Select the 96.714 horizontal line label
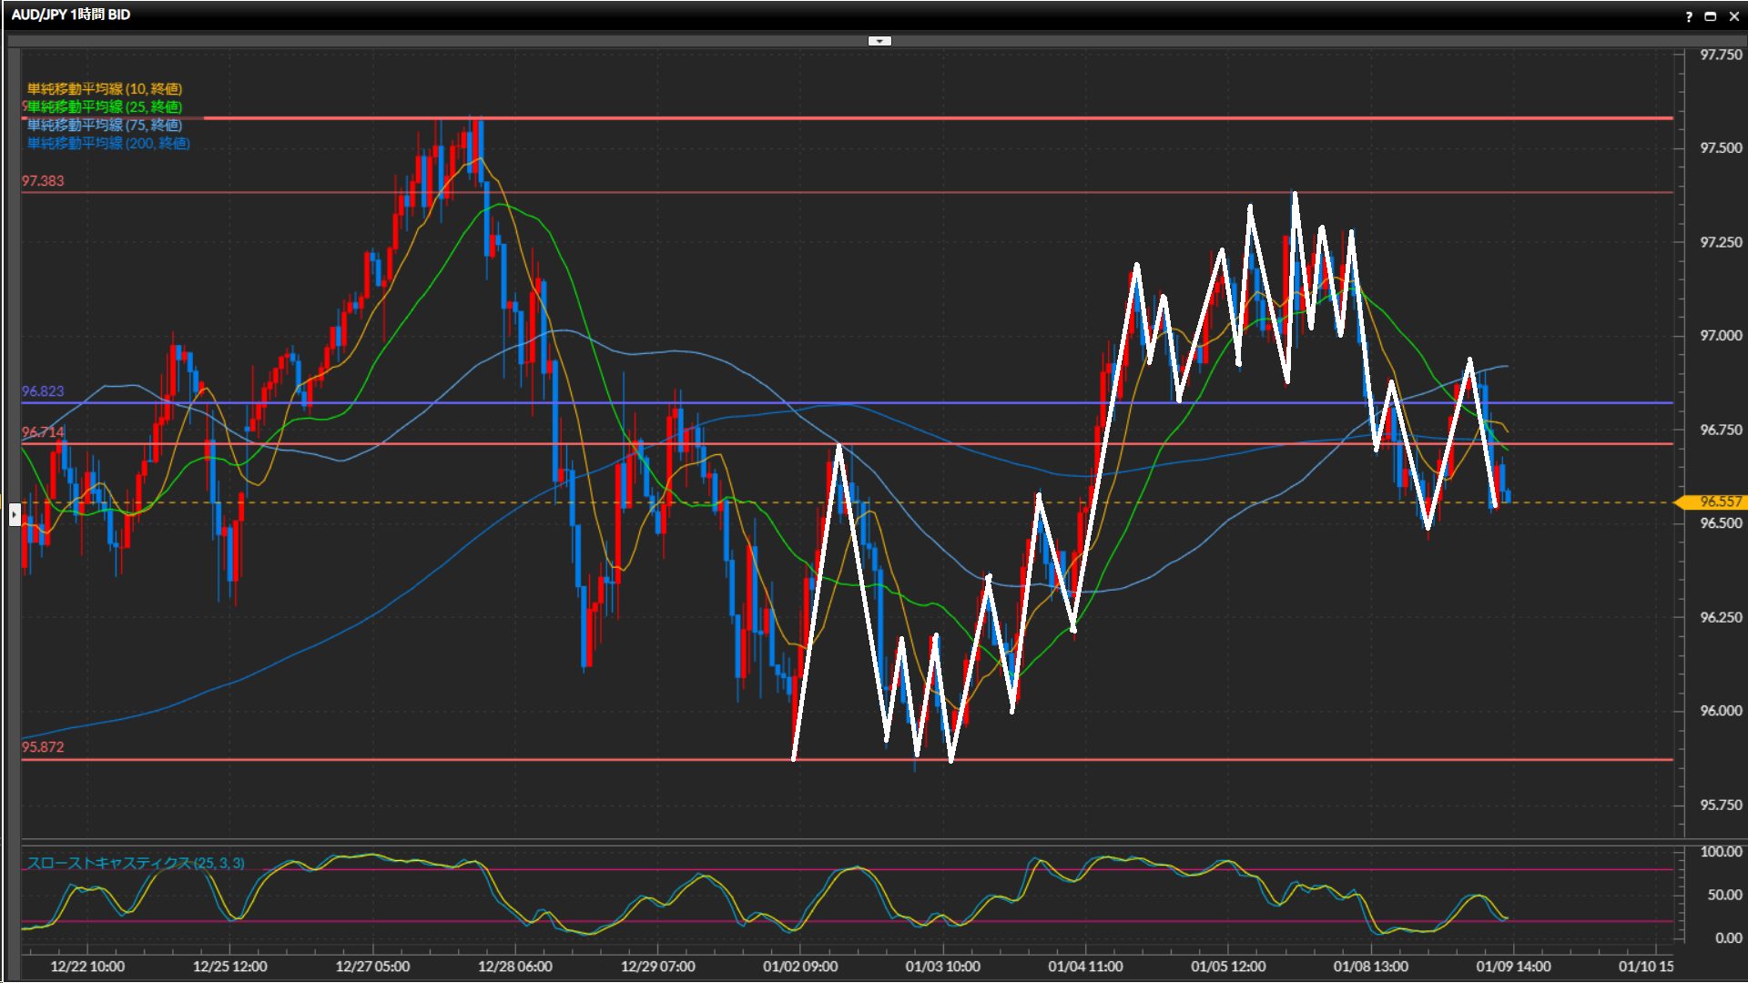Image resolution: width=1748 pixels, height=983 pixels. tap(43, 431)
